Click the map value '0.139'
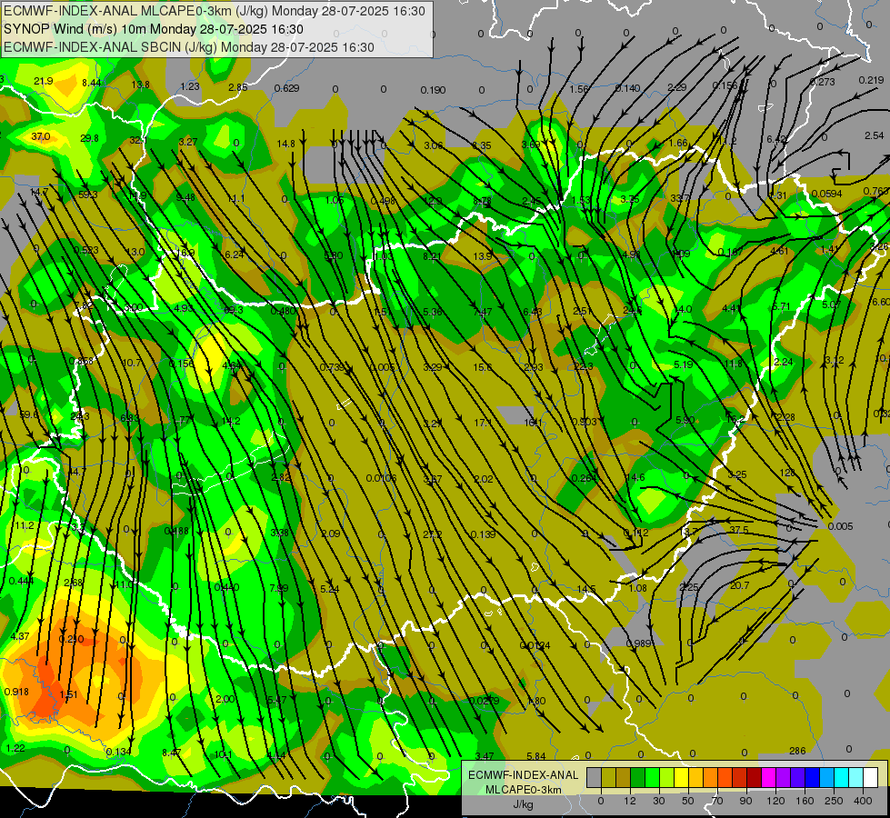This screenshot has width=890, height=818. (483, 534)
